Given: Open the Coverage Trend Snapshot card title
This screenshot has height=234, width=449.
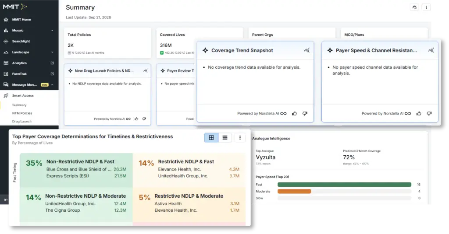Looking at the screenshot, I should click(x=242, y=50).
